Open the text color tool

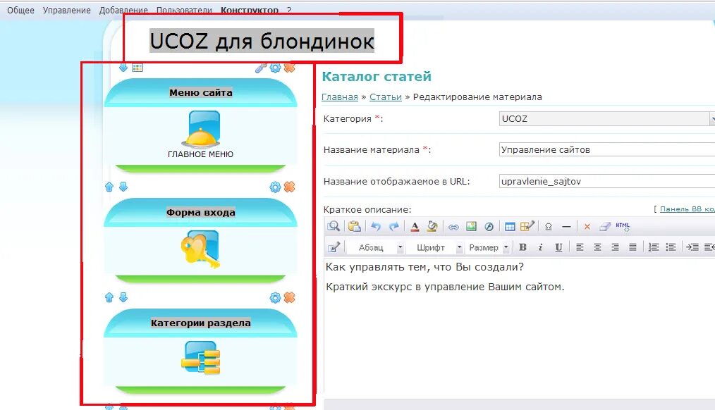pyautogui.click(x=415, y=226)
